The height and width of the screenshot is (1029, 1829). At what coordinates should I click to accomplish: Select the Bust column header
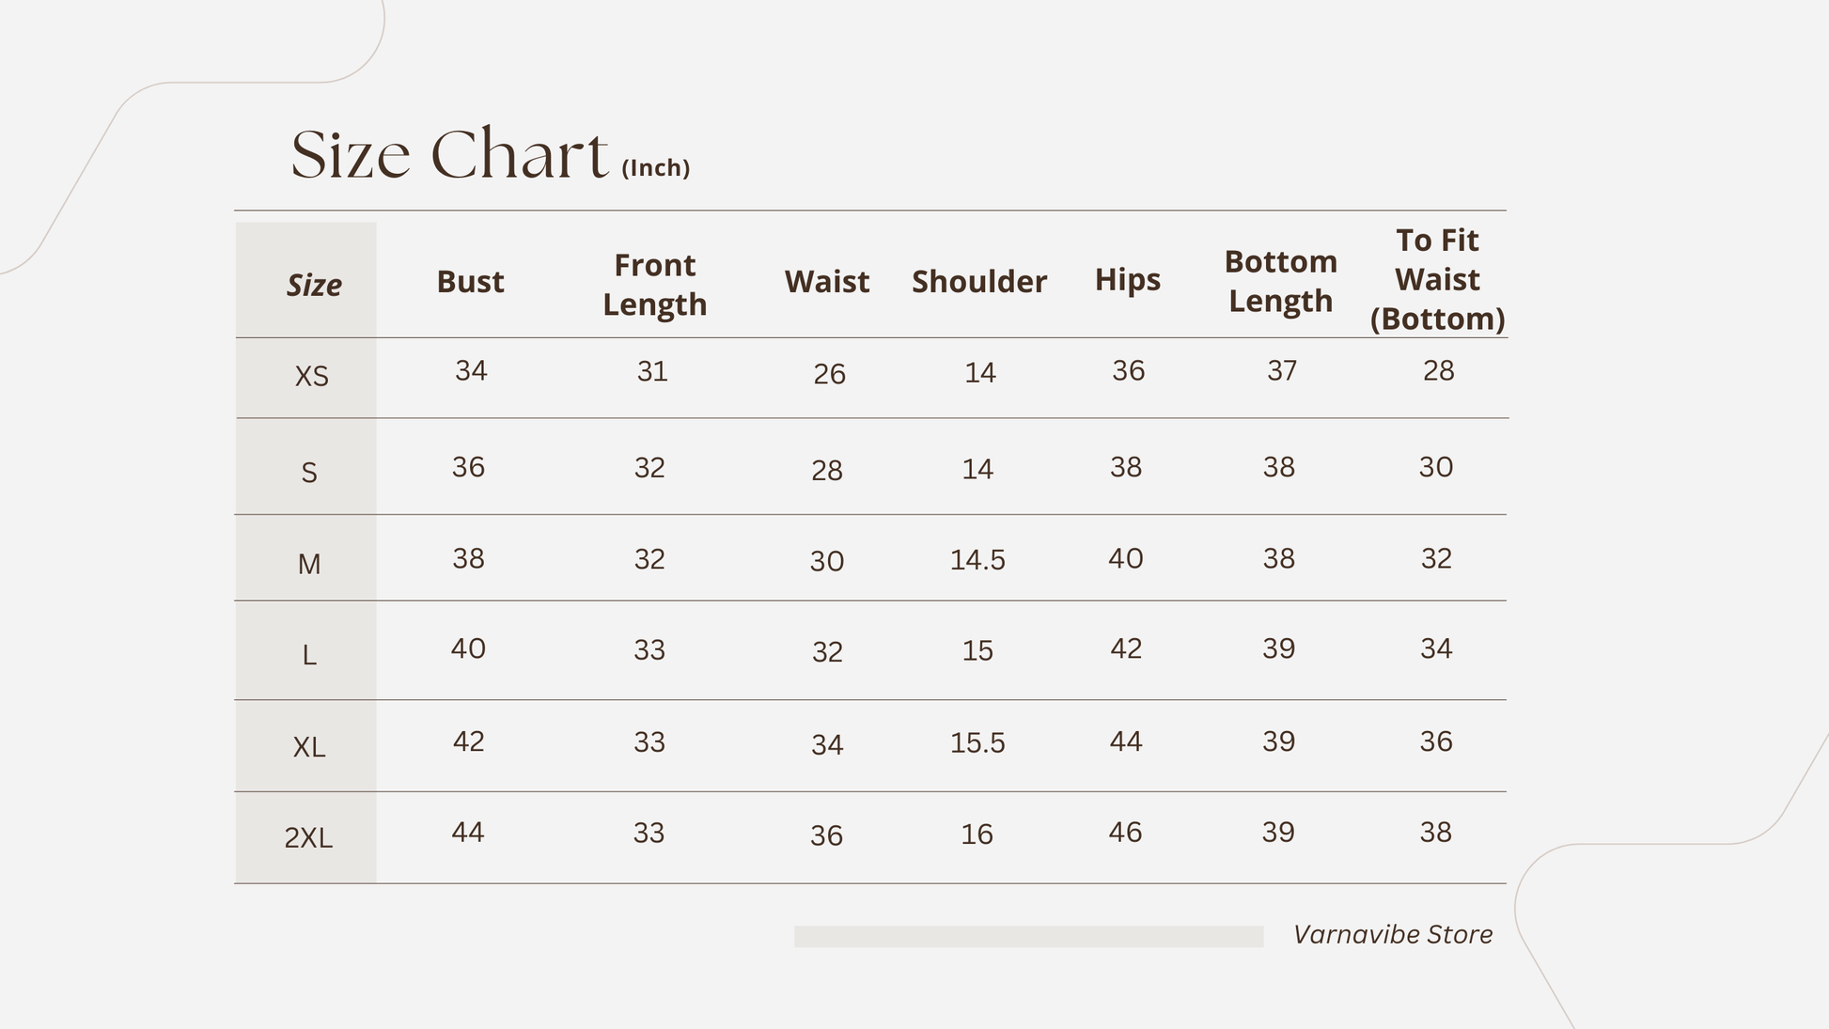coord(470,281)
